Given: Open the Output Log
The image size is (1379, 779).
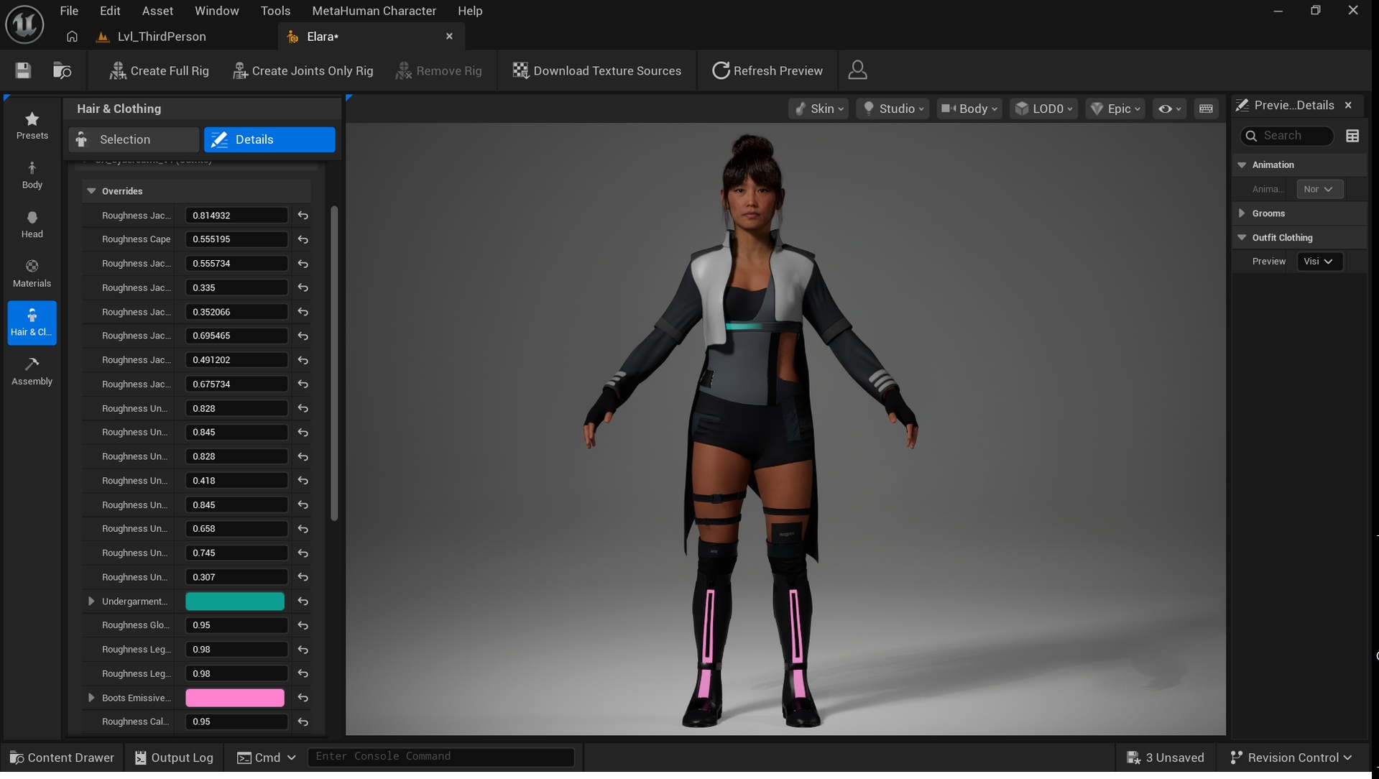Looking at the screenshot, I should tap(174, 757).
